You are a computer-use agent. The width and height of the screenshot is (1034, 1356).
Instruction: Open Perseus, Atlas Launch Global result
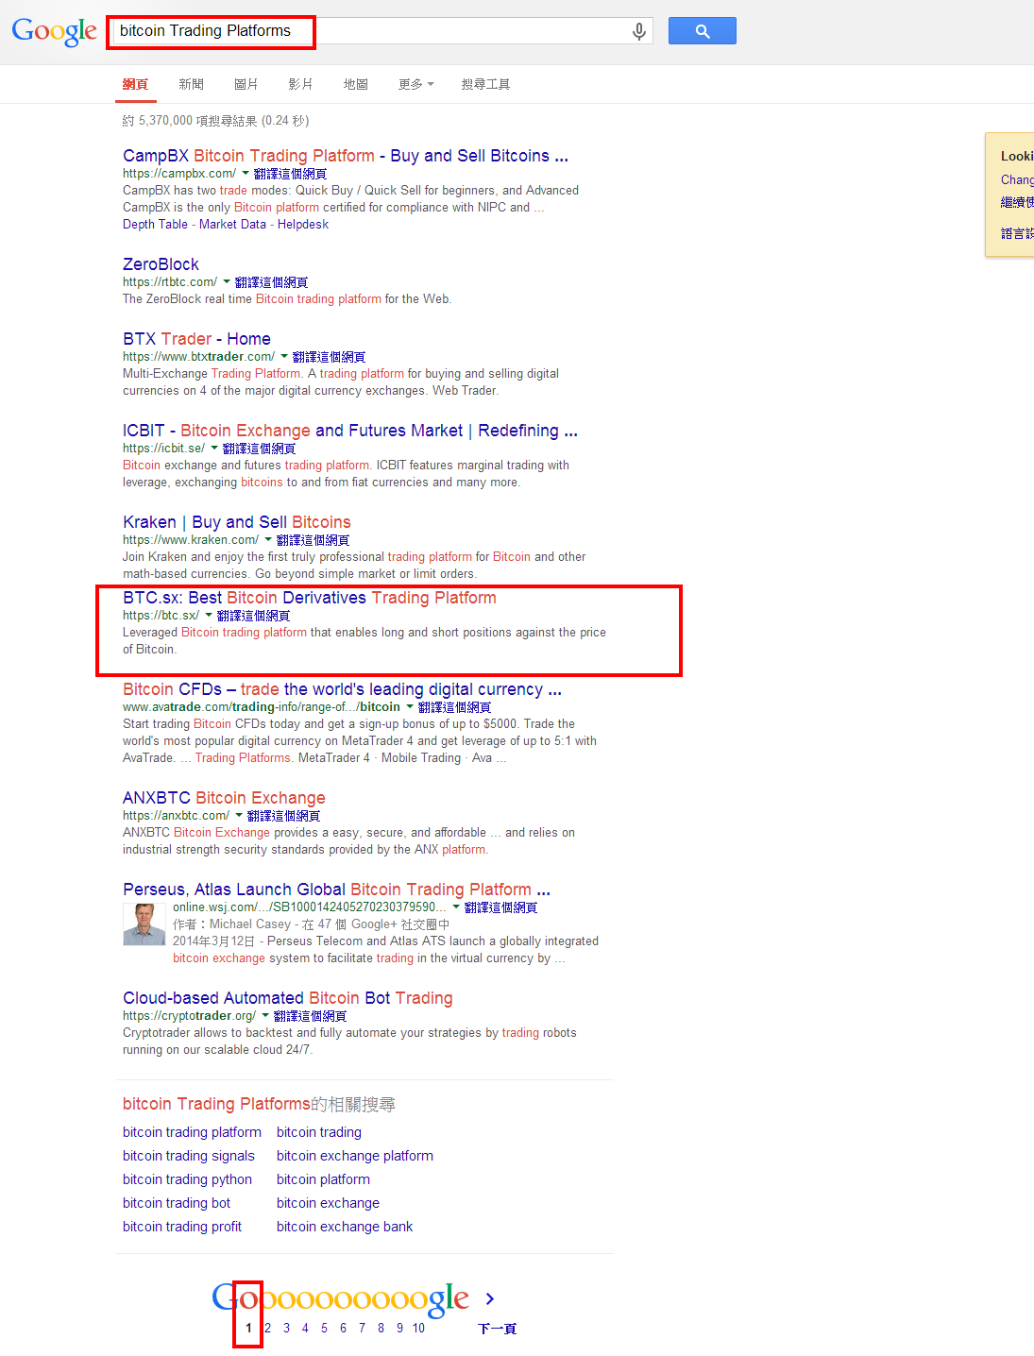click(336, 890)
